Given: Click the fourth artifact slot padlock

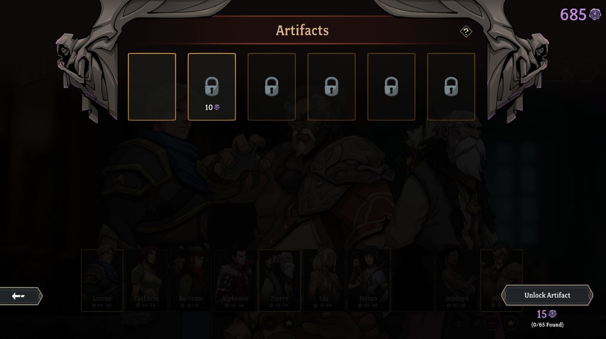Looking at the screenshot, I should pos(331,87).
